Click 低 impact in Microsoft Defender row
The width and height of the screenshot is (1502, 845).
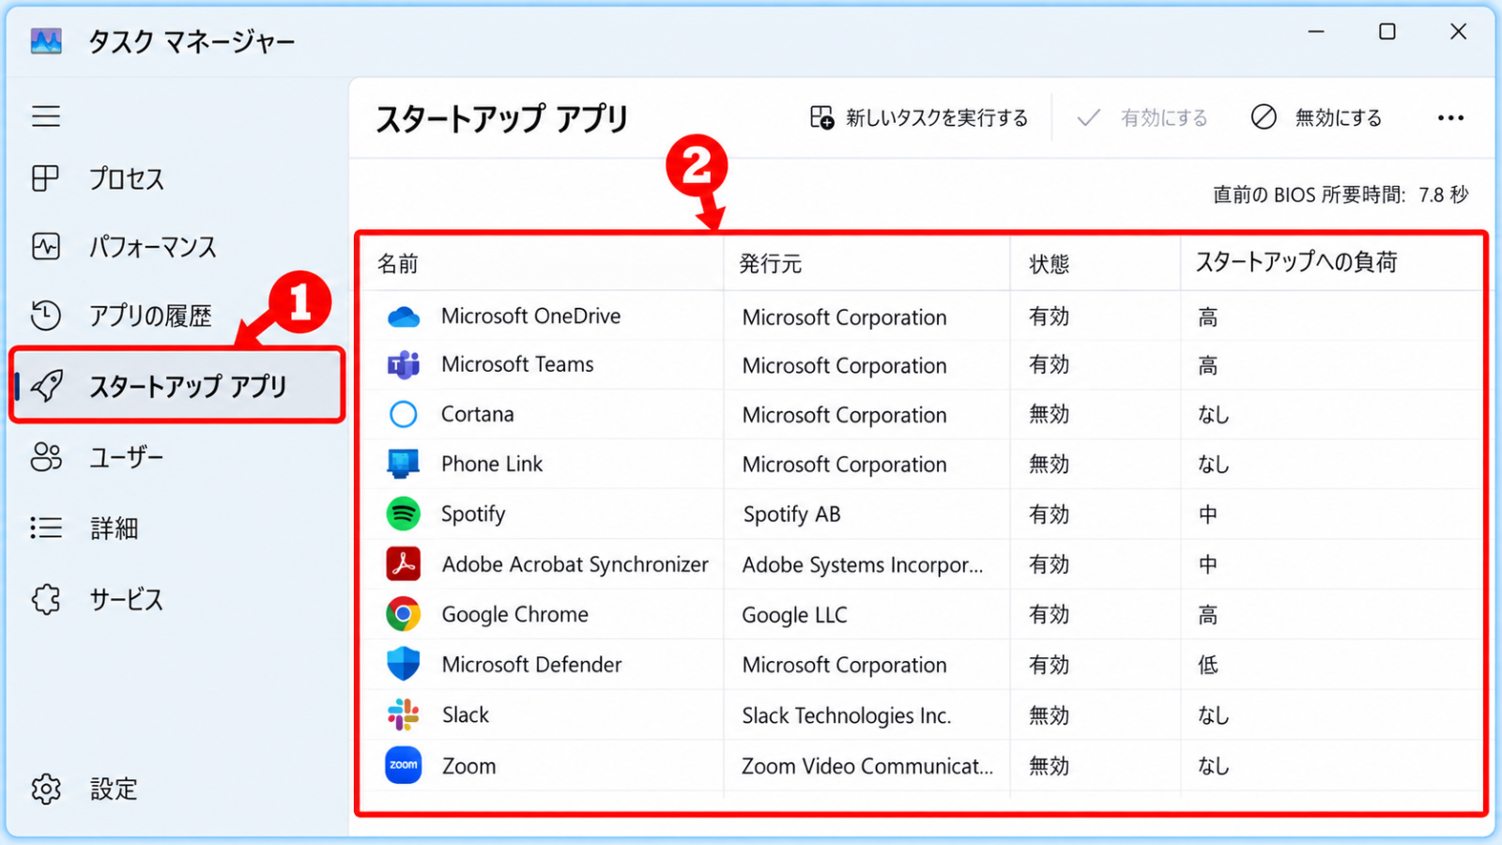(x=1208, y=665)
